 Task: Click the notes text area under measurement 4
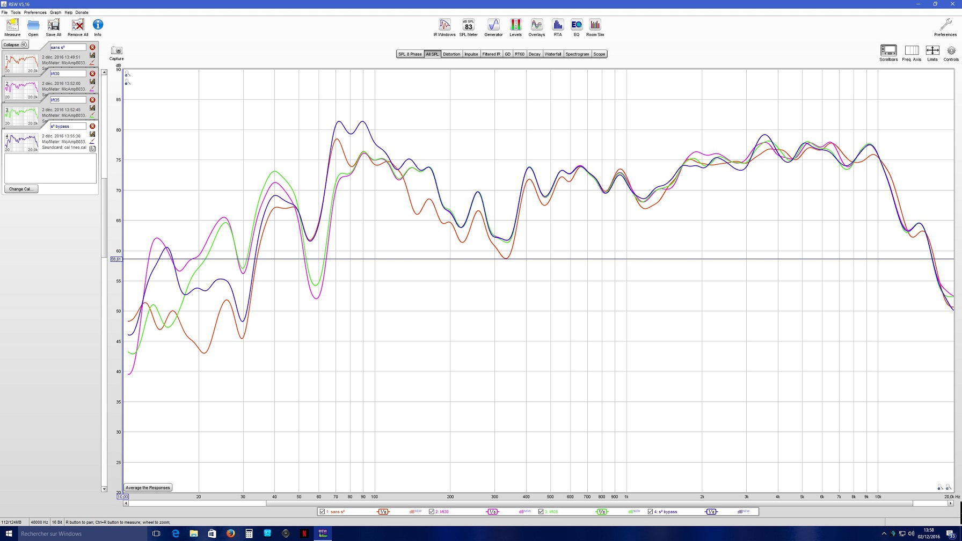click(x=50, y=169)
